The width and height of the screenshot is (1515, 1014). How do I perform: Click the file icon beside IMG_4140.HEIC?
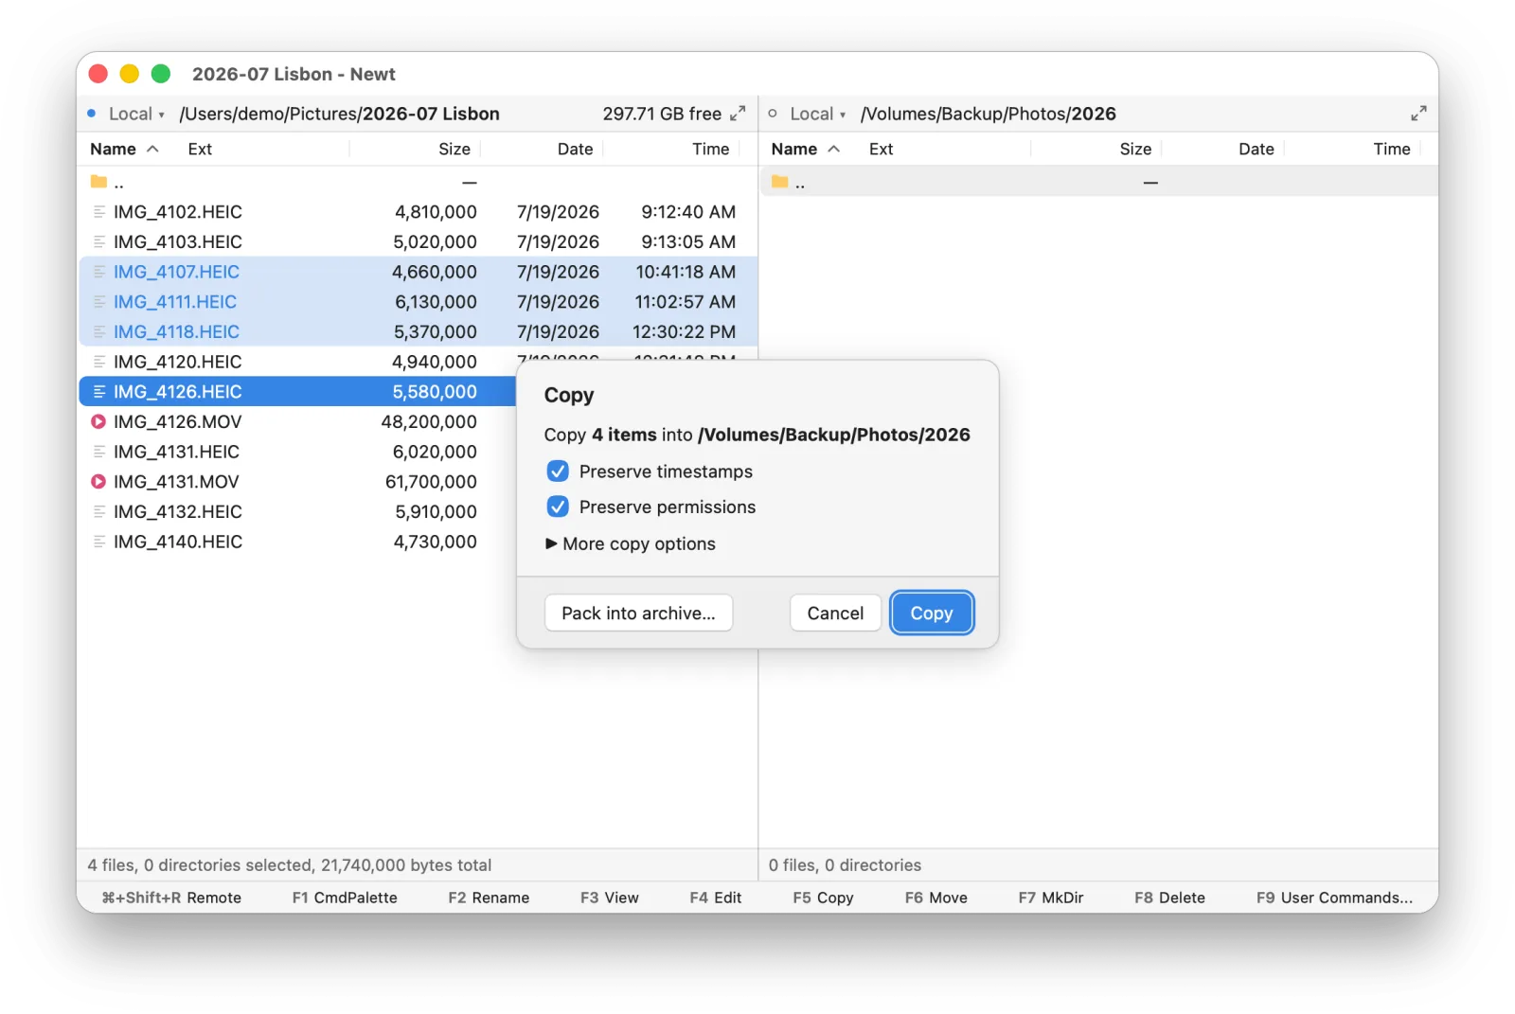click(x=99, y=542)
